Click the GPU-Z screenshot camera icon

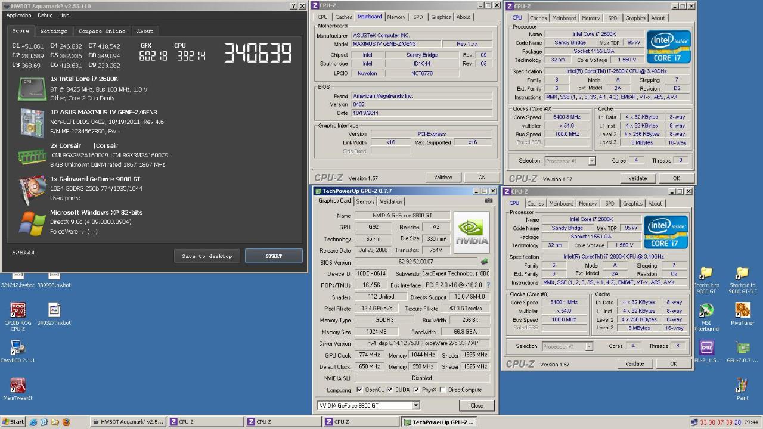(x=489, y=201)
